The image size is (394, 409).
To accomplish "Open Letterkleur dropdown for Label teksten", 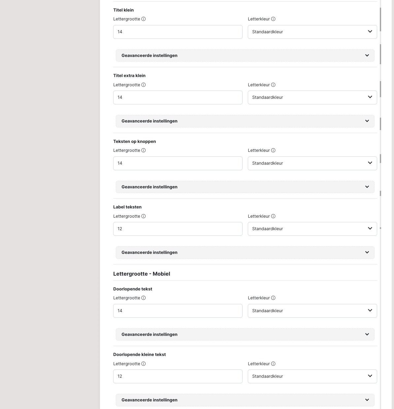I will 312,229.
